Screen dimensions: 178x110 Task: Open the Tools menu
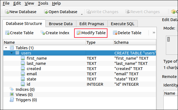[x=43, y=3]
